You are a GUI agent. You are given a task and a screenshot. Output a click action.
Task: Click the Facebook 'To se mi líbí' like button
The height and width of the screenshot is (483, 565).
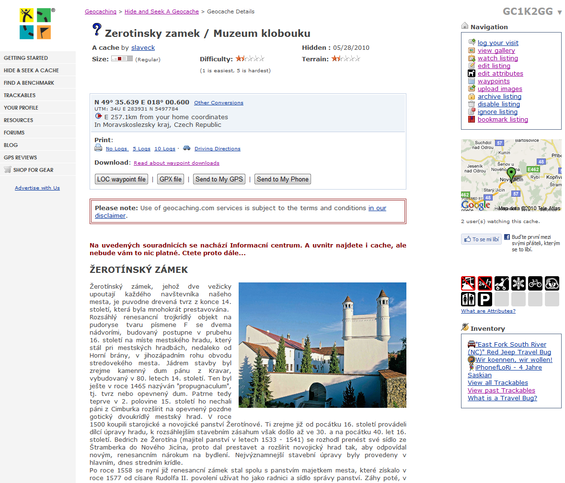(x=482, y=239)
